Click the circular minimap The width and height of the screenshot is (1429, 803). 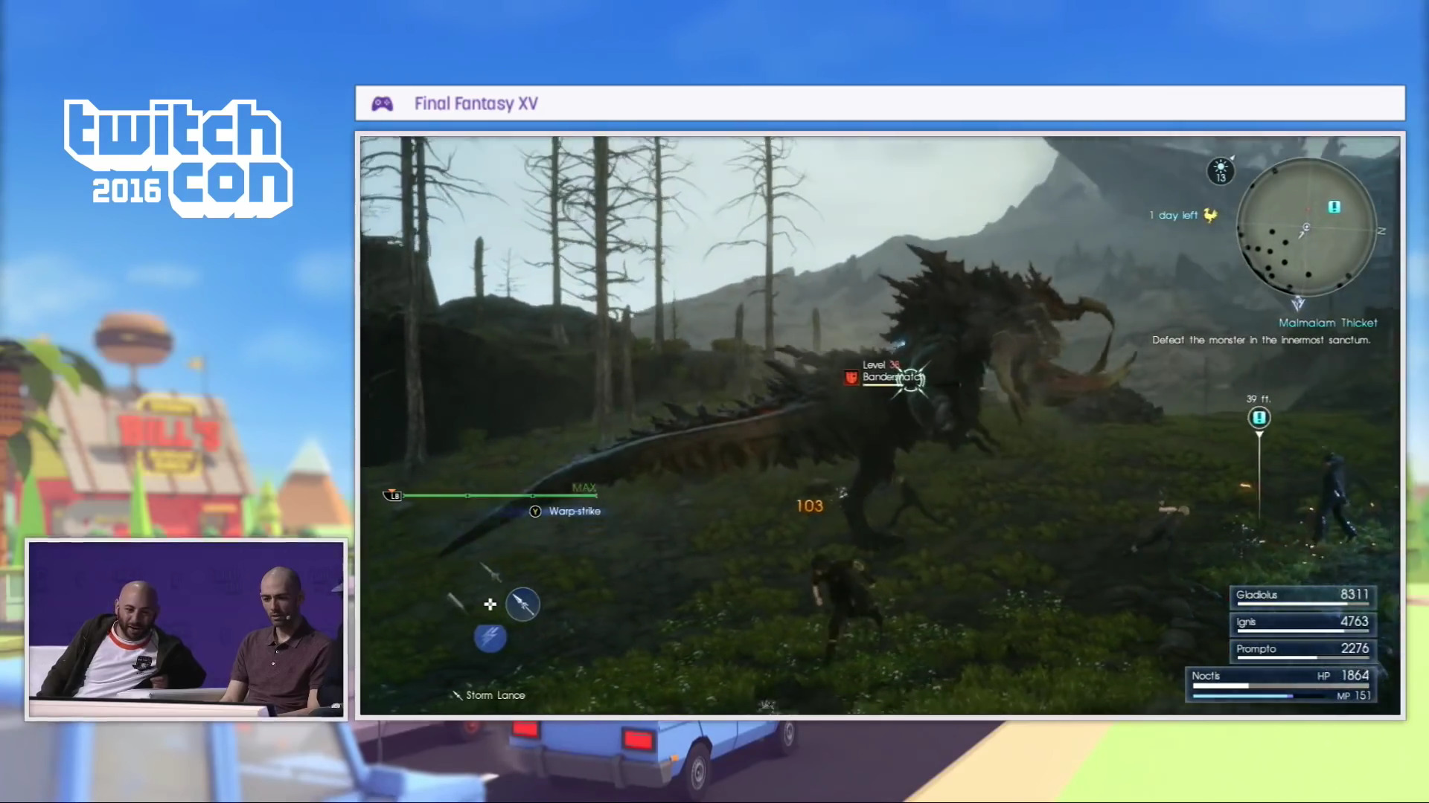pyautogui.click(x=1306, y=227)
